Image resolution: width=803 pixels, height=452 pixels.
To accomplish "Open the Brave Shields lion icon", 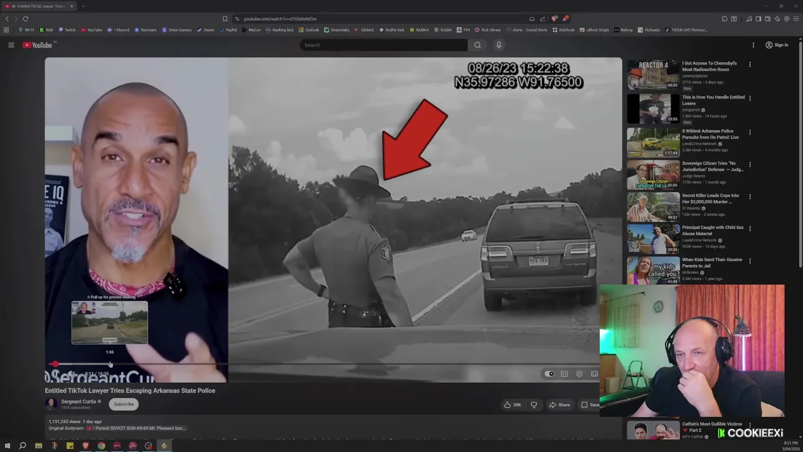I will (x=555, y=19).
